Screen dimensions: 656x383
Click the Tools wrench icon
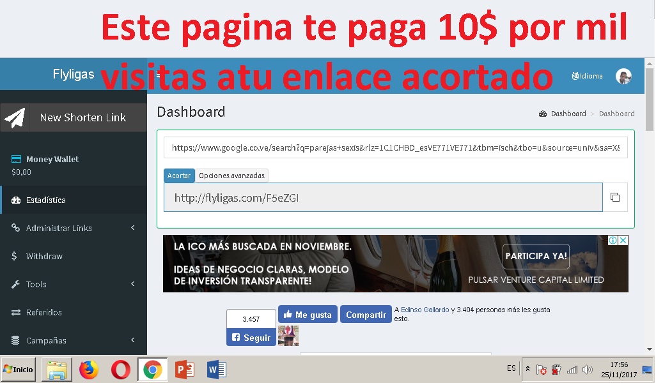15,285
